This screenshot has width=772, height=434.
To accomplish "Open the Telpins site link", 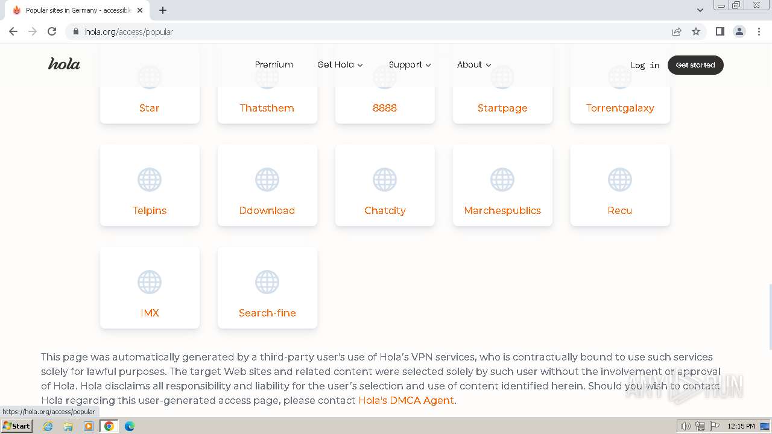I will [150, 210].
